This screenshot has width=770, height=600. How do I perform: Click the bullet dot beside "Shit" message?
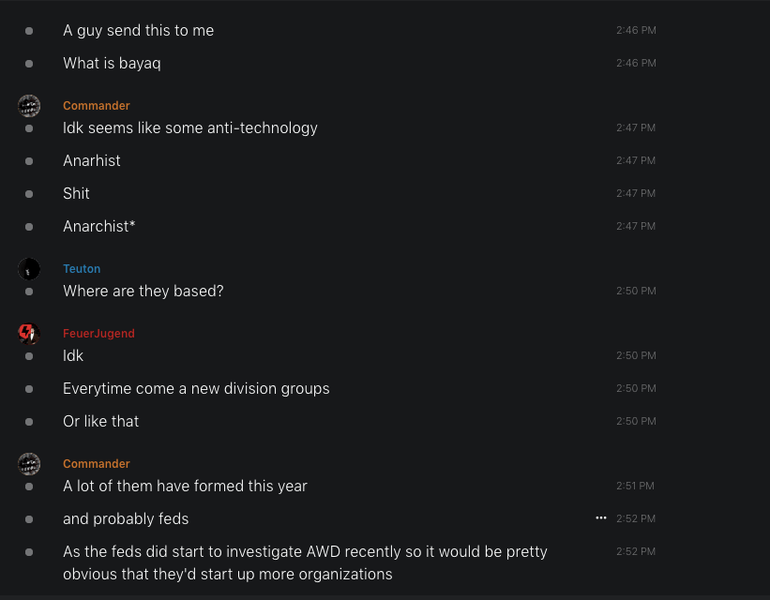[29, 194]
